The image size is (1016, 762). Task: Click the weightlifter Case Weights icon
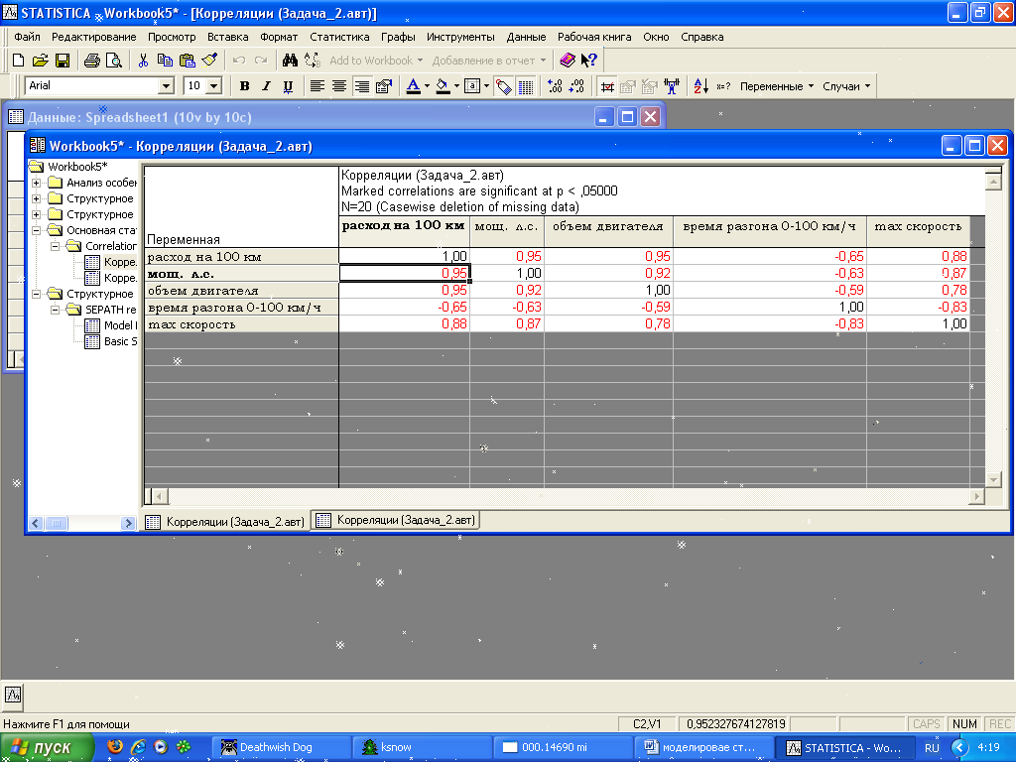[x=672, y=86]
